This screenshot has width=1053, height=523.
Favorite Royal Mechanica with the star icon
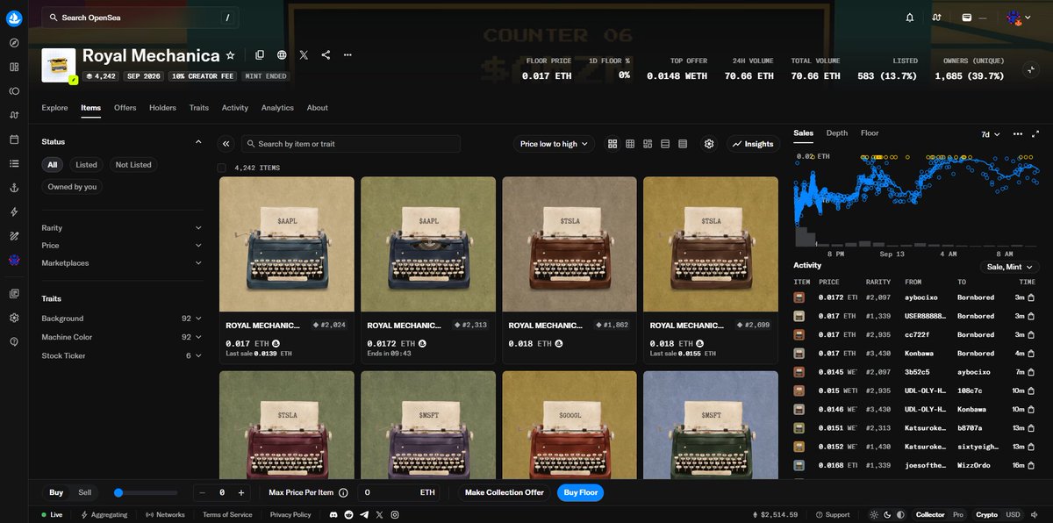click(x=231, y=55)
